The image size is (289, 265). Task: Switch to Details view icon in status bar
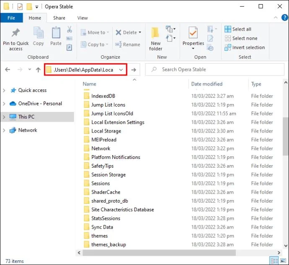(274, 261)
